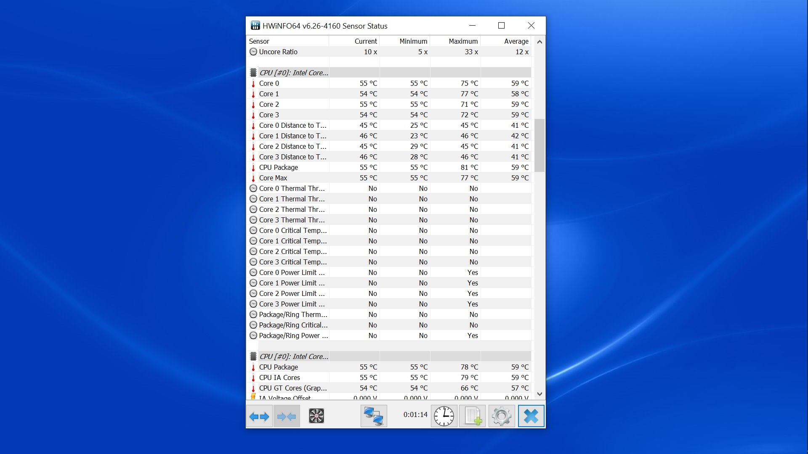Select the CPU [#0] group header above Core 0
808x454 pixels.
(x=294, y=73)
